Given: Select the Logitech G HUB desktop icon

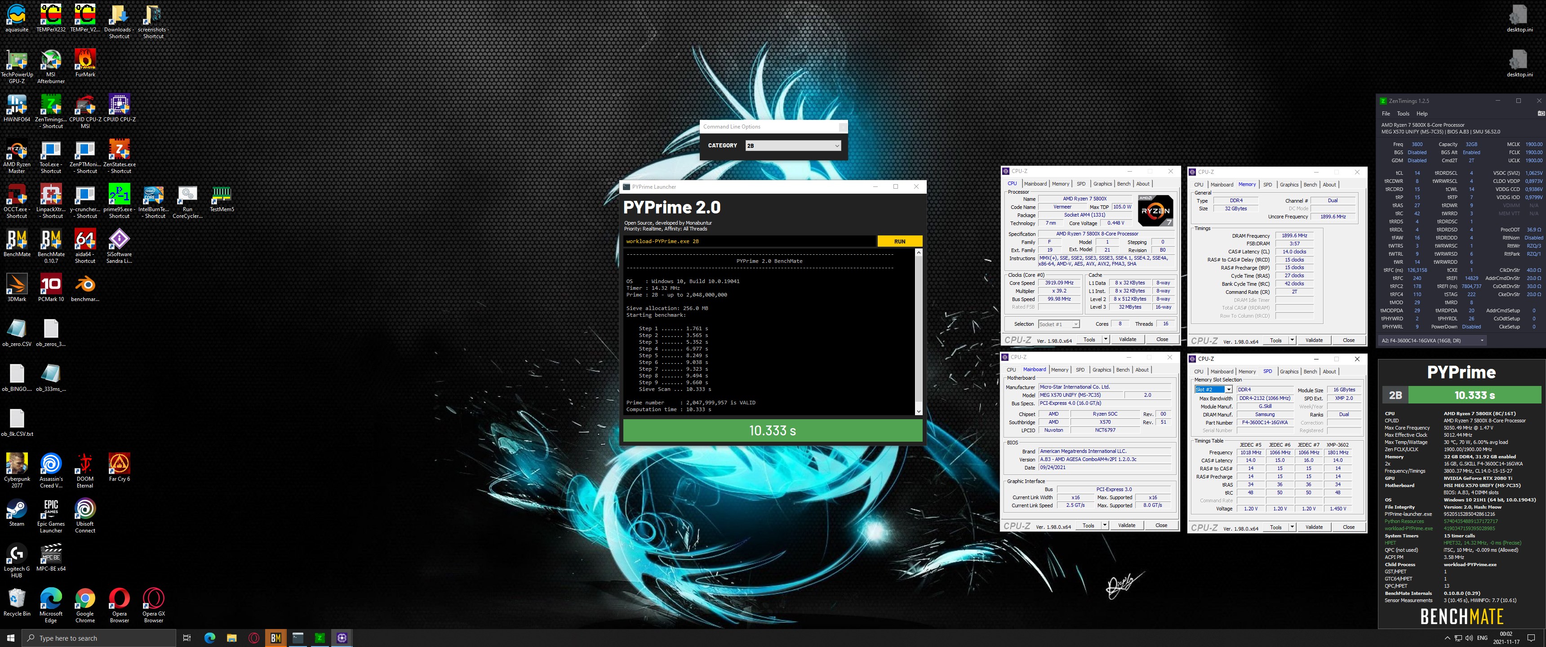Looking at the screenshot, I should click(x=17, y=561).
